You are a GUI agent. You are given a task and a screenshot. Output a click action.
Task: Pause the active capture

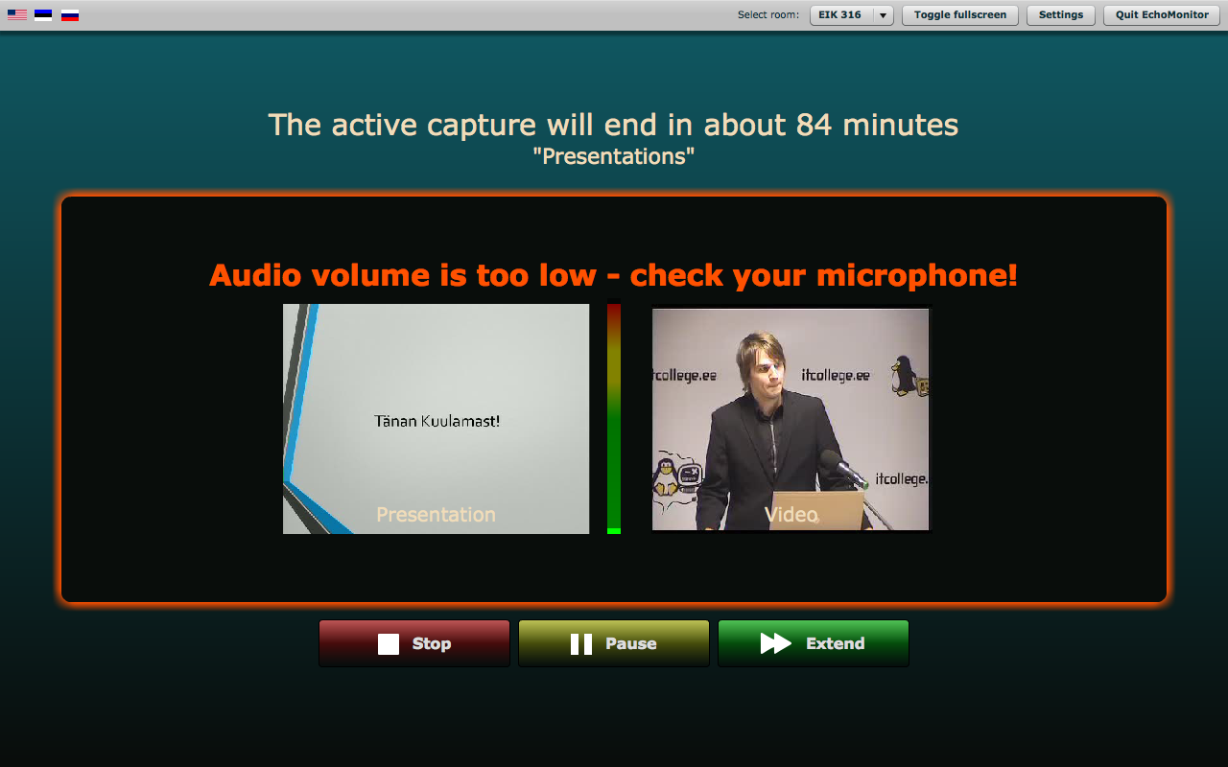coord(614,643)
